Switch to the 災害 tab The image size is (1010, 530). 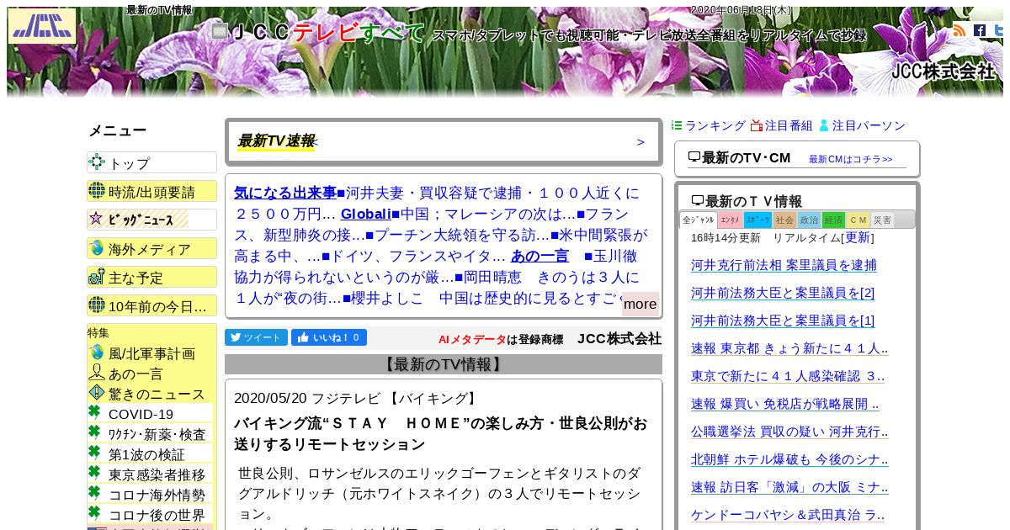coord(882,220)
